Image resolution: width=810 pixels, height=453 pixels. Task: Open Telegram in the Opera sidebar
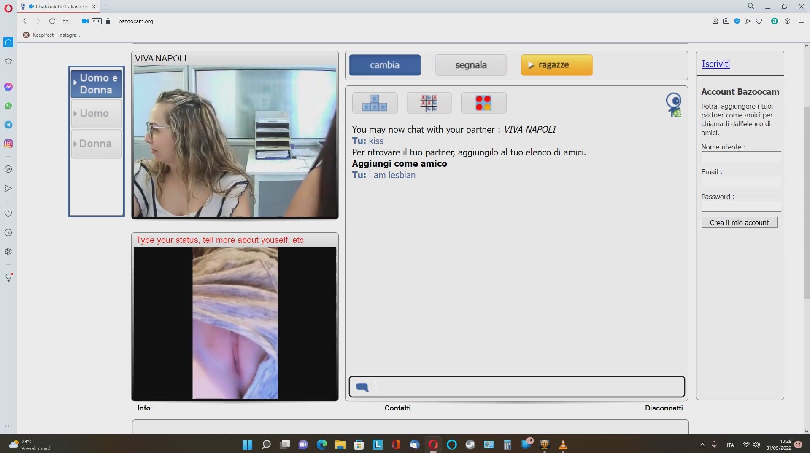coord(8,125)
